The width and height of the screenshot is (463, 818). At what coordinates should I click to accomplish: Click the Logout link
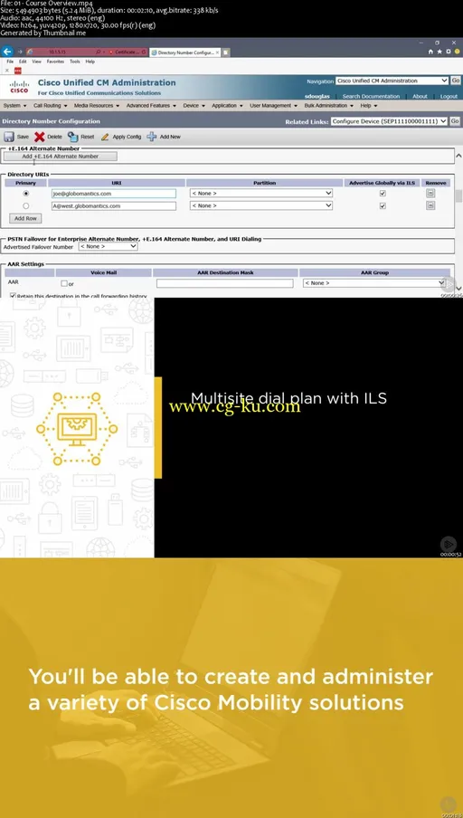pos(449,97)
